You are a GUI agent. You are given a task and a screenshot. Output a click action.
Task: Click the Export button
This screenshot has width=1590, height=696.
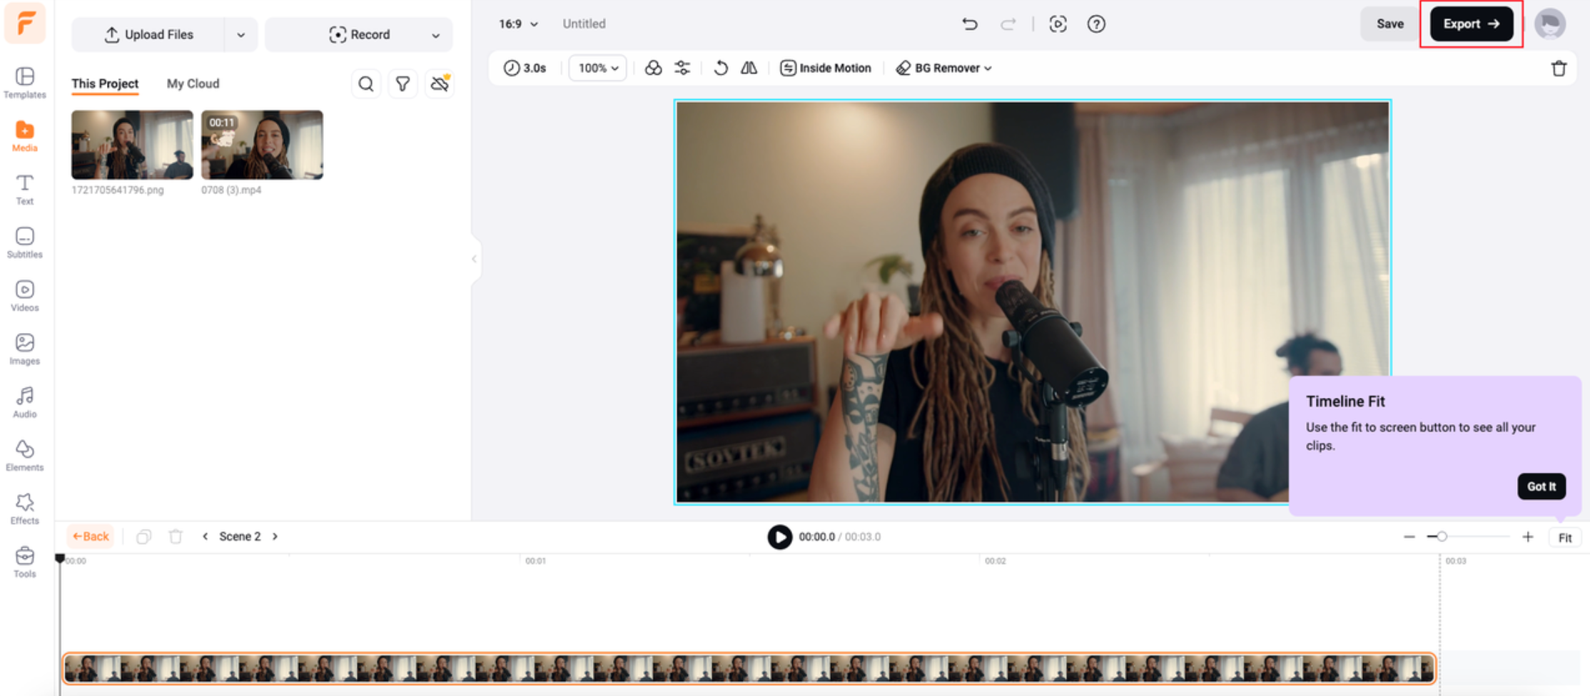(x=1470, y=24)
